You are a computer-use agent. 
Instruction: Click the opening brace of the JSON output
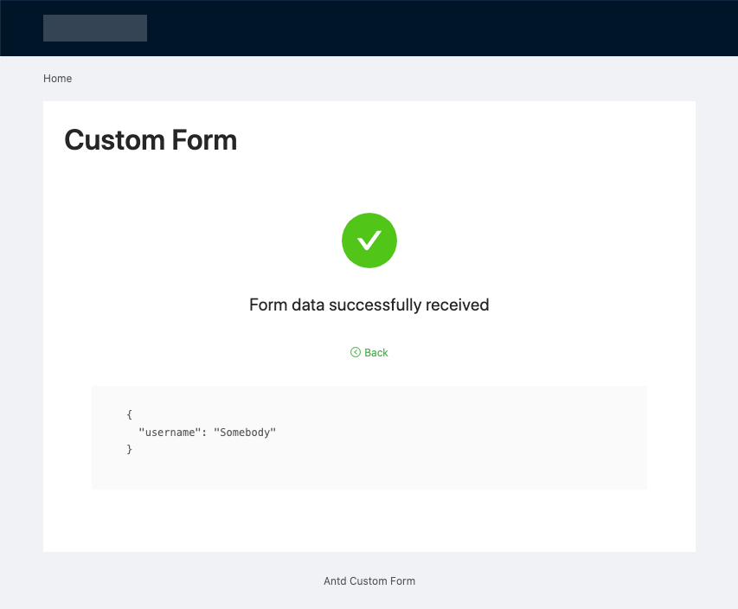pyautogui.click(x=128, y=414)
